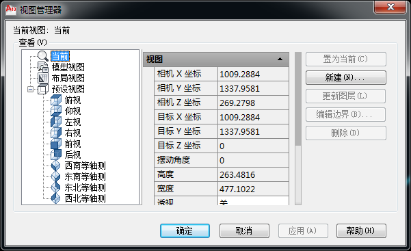Click the 置为当前(C) button
The height and width of the screenshot is (251, 411).
click(346, 60)
